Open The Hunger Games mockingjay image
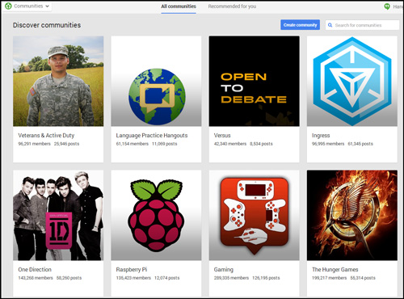This screenshot has width=404, height=299. pyautogui.click(x=352, y=215)
